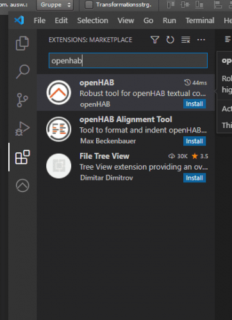The width and height of the screenshot is (232, 320).
Task: Open the Views and More Actions menu
Action: [x=201, y=40]
